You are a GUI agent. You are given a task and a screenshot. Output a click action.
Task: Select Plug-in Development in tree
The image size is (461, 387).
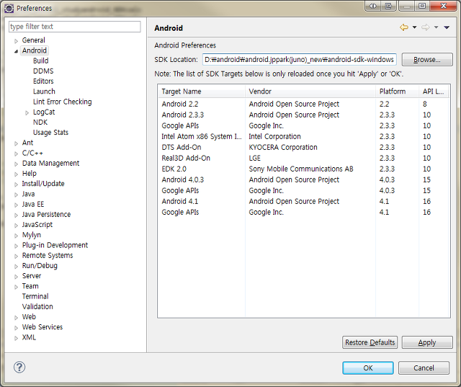(55, 245)
